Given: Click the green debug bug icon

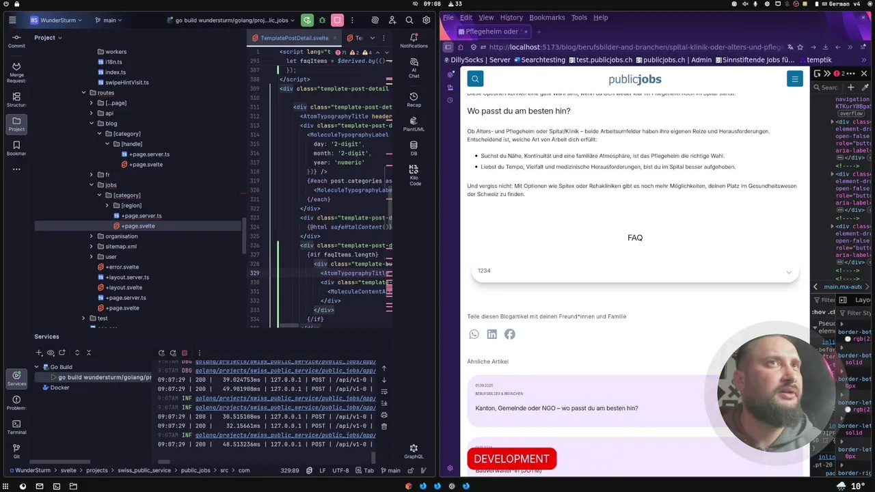Looking at the screenshot, I should 322,20.
